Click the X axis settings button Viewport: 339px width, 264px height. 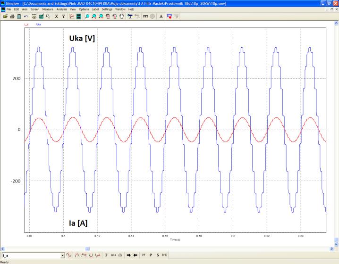[x=57, y=16]
